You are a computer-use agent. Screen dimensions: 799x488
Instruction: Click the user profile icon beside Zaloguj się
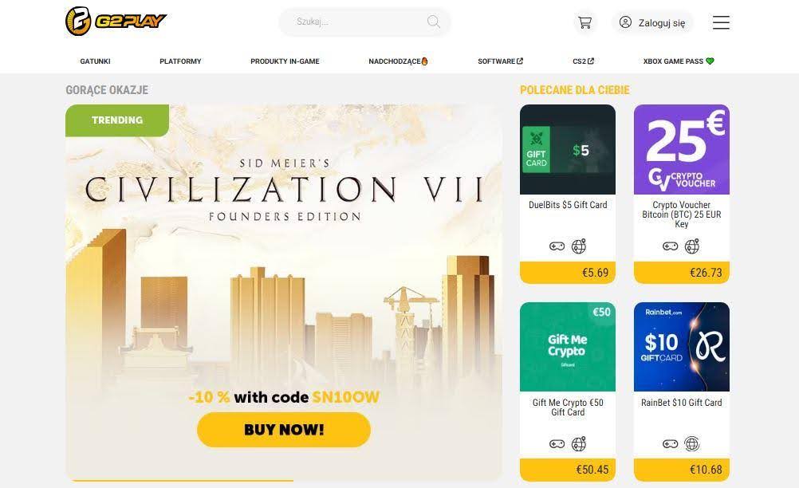(x=625, y=22)
